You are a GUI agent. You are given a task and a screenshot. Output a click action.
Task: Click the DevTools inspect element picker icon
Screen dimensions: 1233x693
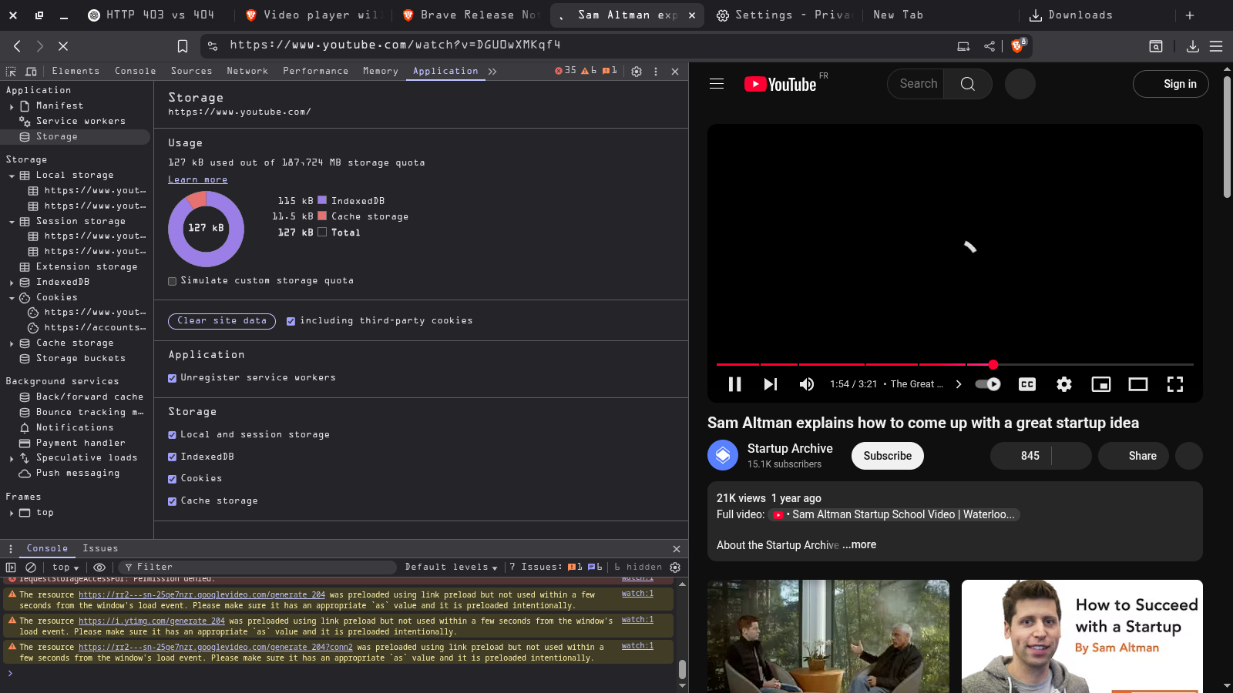click(11, 72)
